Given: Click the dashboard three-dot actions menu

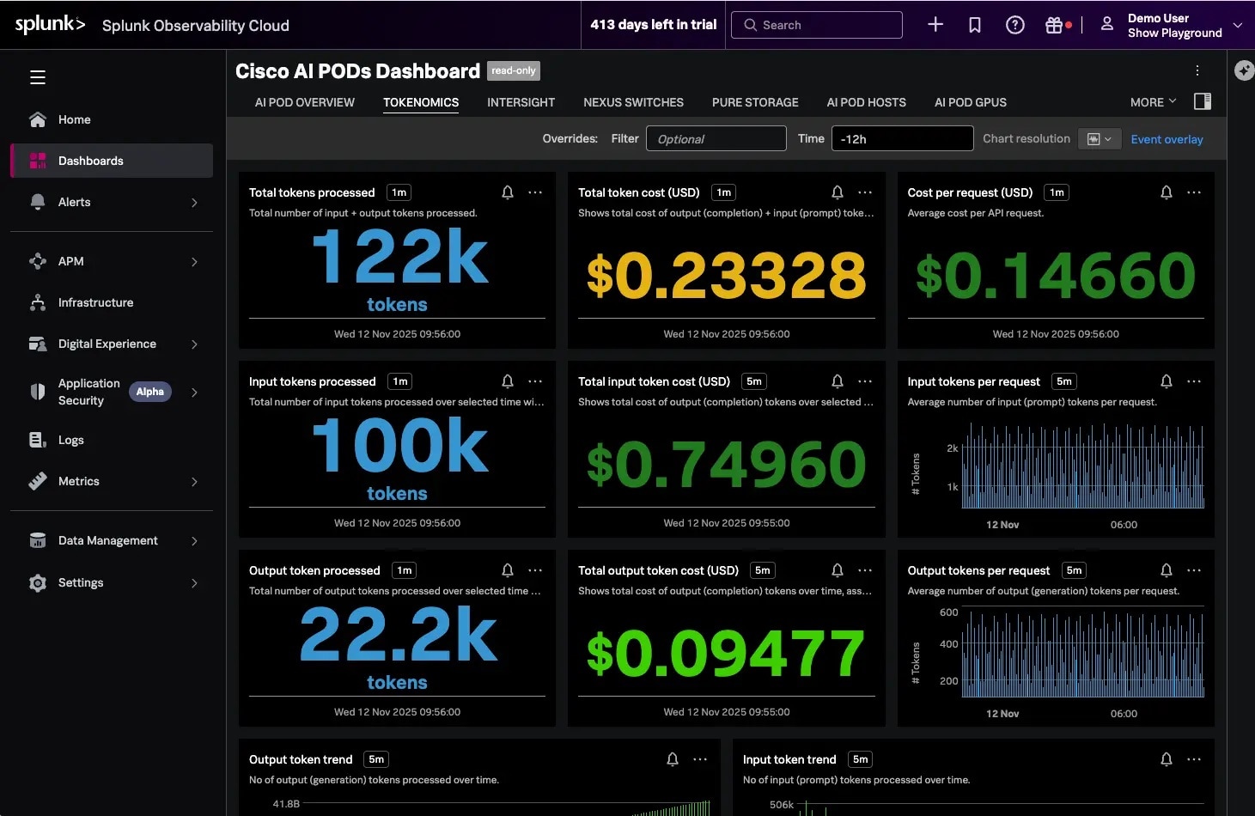Looking at the screenshot, I should (x=1197, y=70).
